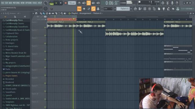Toggle the metronome icon
This screenshot has height=109, width=195.
pos(79,3)
